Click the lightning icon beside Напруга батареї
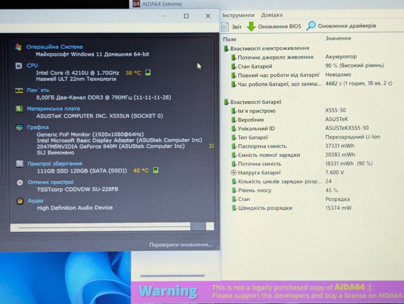The height and width of the screenshot is (304, 404). tap(233, 172)
